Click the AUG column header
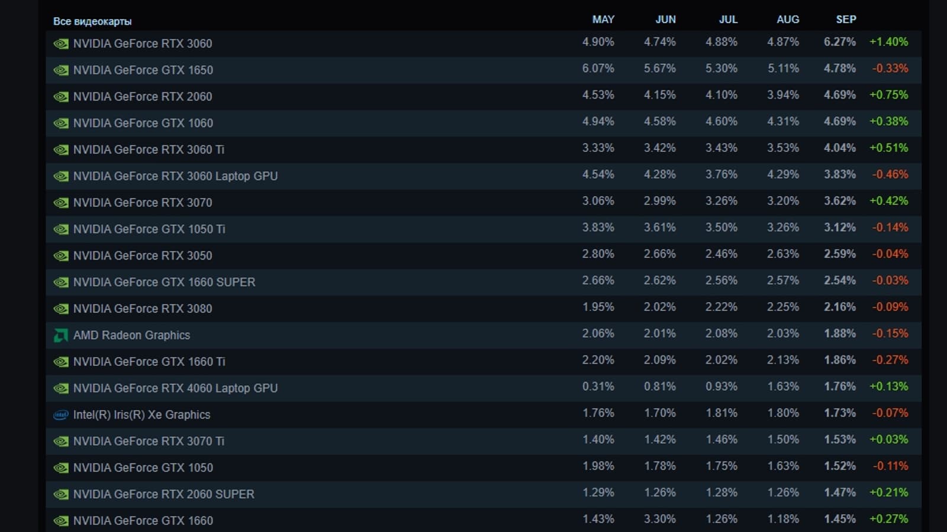This screenshot has height=532, width=947. 788,20
